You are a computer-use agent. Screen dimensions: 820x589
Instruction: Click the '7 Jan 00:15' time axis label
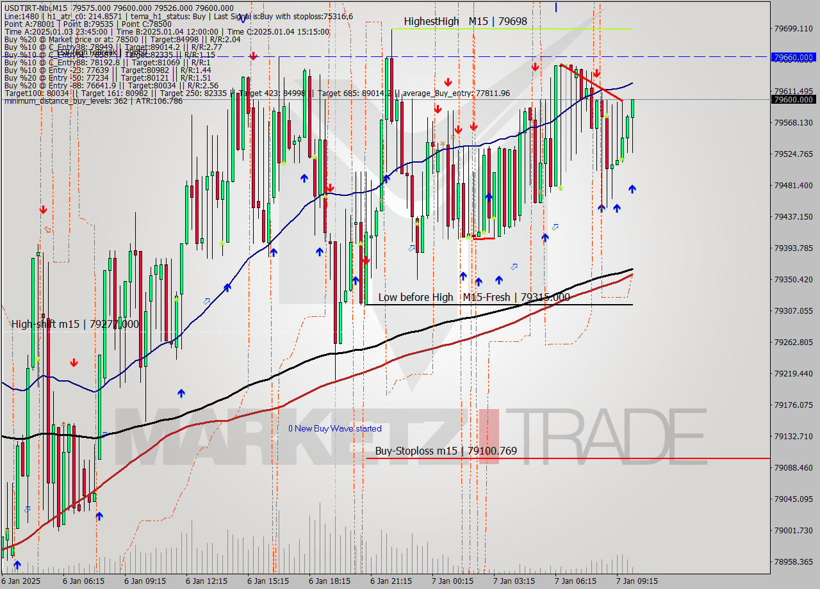452,581
